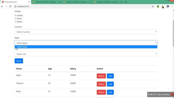Image resolution: width=174 pixels, height=98 pixels.
Task: Delete the Jigne employee row
Action: pyautogui.click(x=101, y=76)
